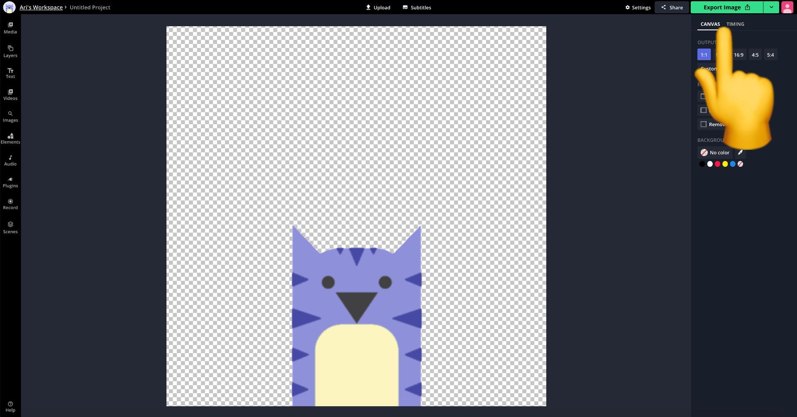Open the No color background picker
The height and width of the screenshot is (417, 797).
pyautogui.click(x=715, y=153)
